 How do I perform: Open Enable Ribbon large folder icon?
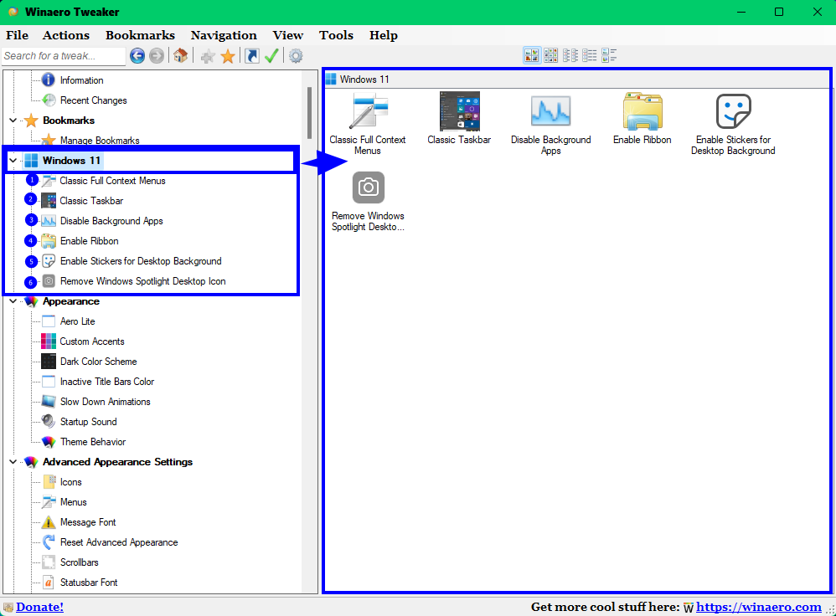[x=642, y=110]
